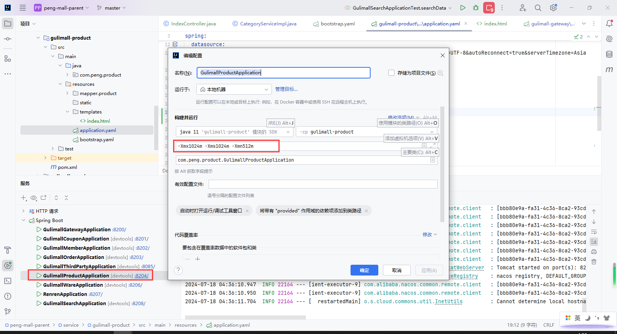Open the Git tool window icon
This screenshot has width=617, height=334.
click(8, 311)
